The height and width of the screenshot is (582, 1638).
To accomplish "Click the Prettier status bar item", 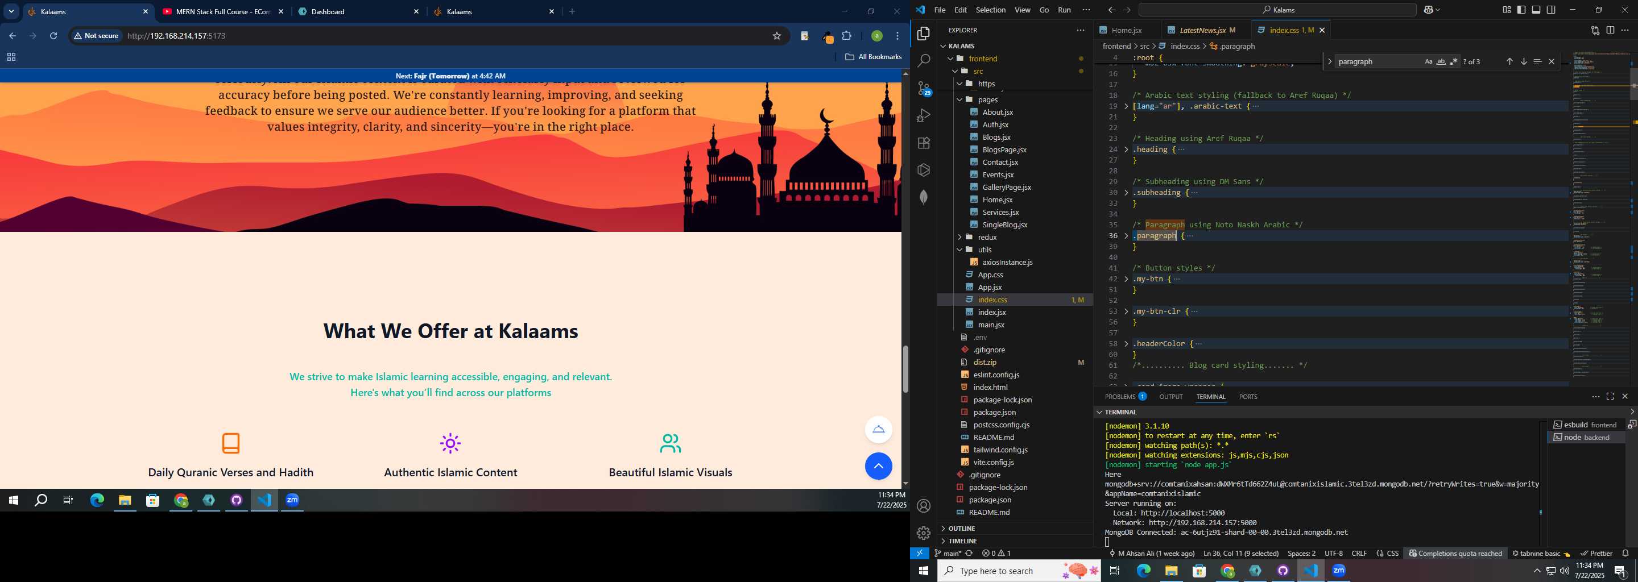I will tap(1596, 554).
